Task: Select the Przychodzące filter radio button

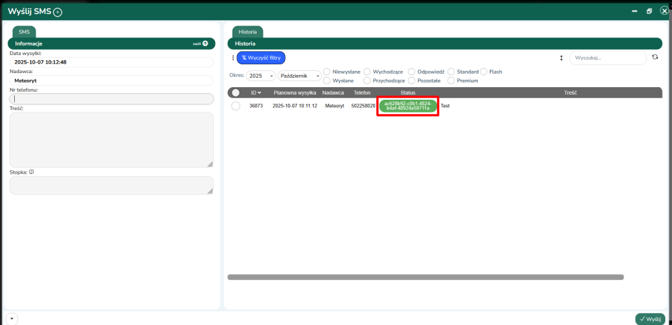Action: (x=366, y=80)
